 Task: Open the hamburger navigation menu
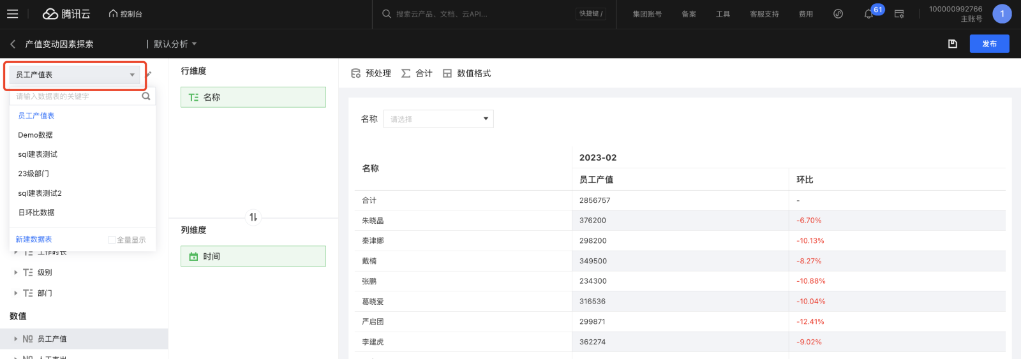click(x=12, y=14)
